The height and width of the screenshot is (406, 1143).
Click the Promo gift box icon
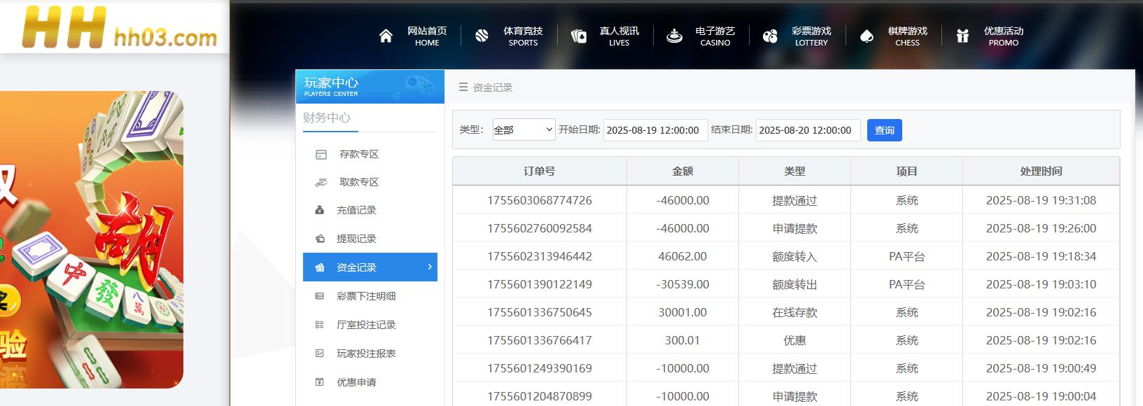[962, 36]
